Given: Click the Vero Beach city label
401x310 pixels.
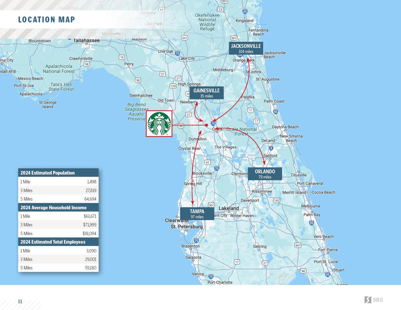Looking at the screenshot, I should pyautogui.click(x=324, y=236).
